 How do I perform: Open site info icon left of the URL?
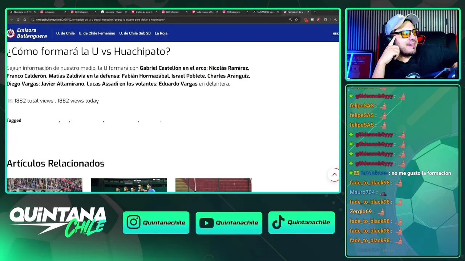click(33, 20)
